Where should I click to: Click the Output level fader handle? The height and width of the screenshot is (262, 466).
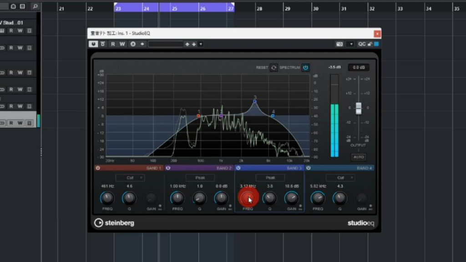[x=358, y=108]
